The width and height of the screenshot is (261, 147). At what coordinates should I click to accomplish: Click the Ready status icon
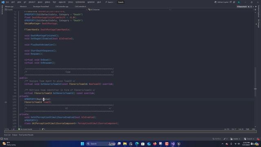[x=2, y=139]
